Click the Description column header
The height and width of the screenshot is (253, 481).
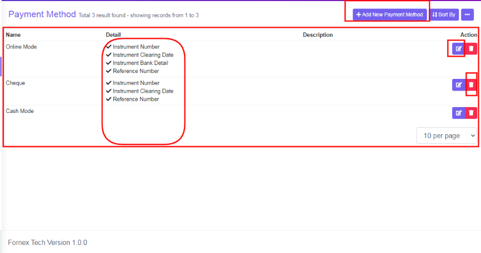318,35
